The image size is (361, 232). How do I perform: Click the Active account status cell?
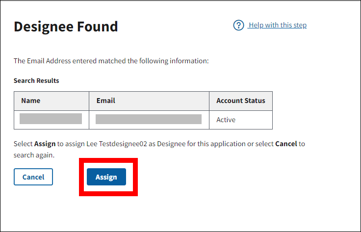pyautogui.click(x=226, y=120)
